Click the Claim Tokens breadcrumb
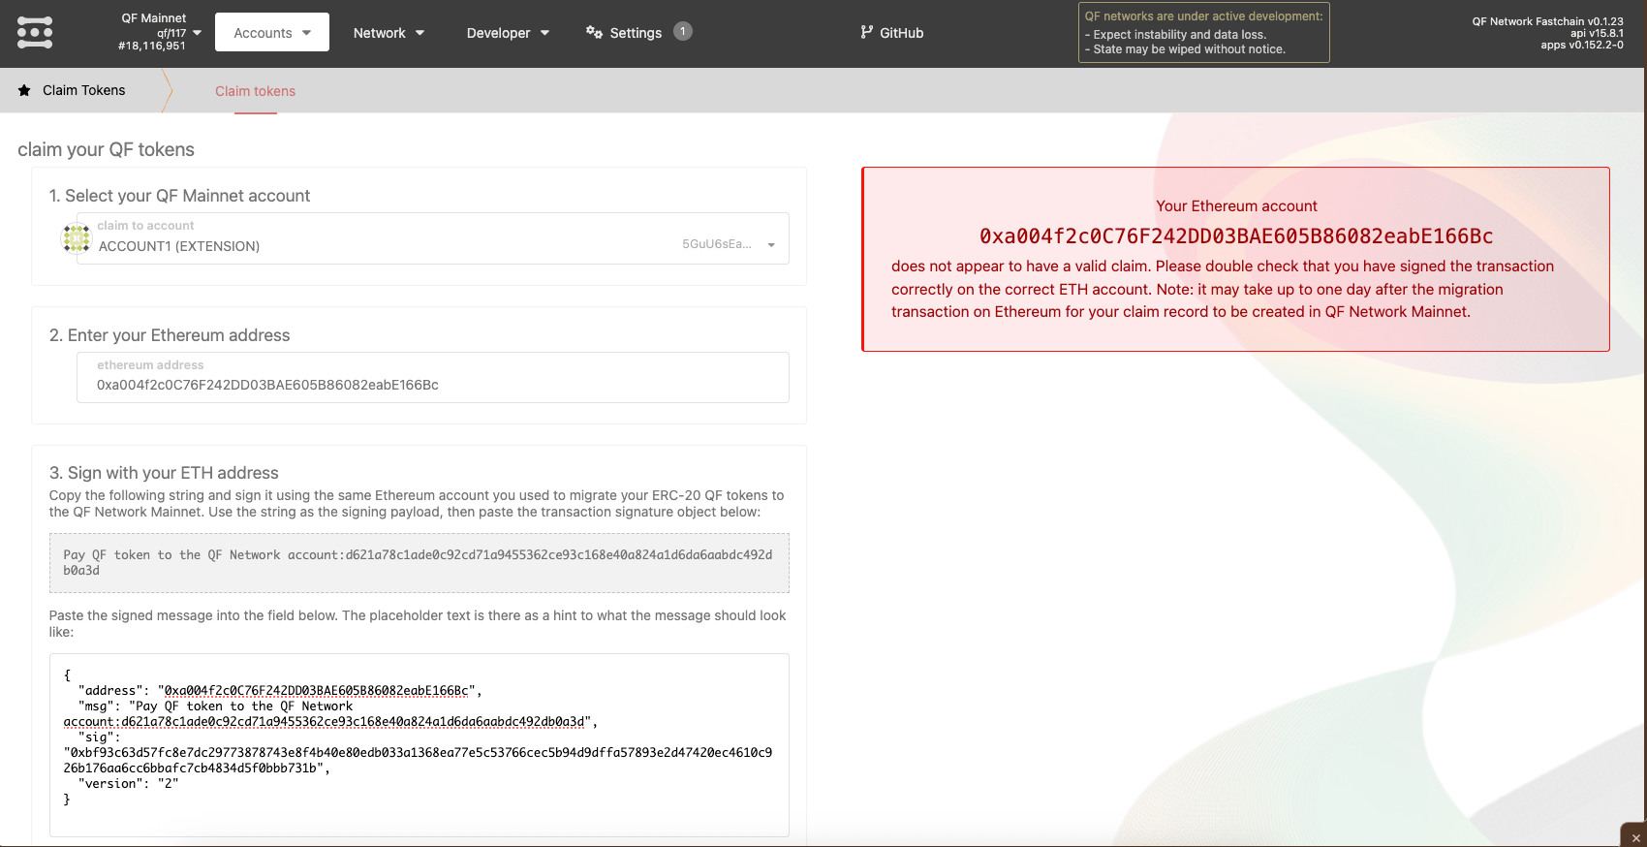 [83, 90]
